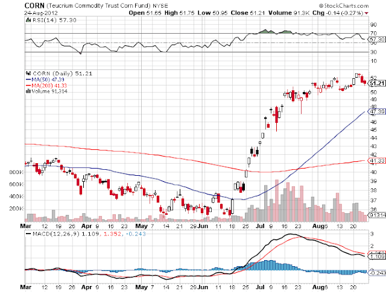Viewport: 386px width, 292px height.
Task: Click the Volume 91.3K header value
Action: pos(289,13)
